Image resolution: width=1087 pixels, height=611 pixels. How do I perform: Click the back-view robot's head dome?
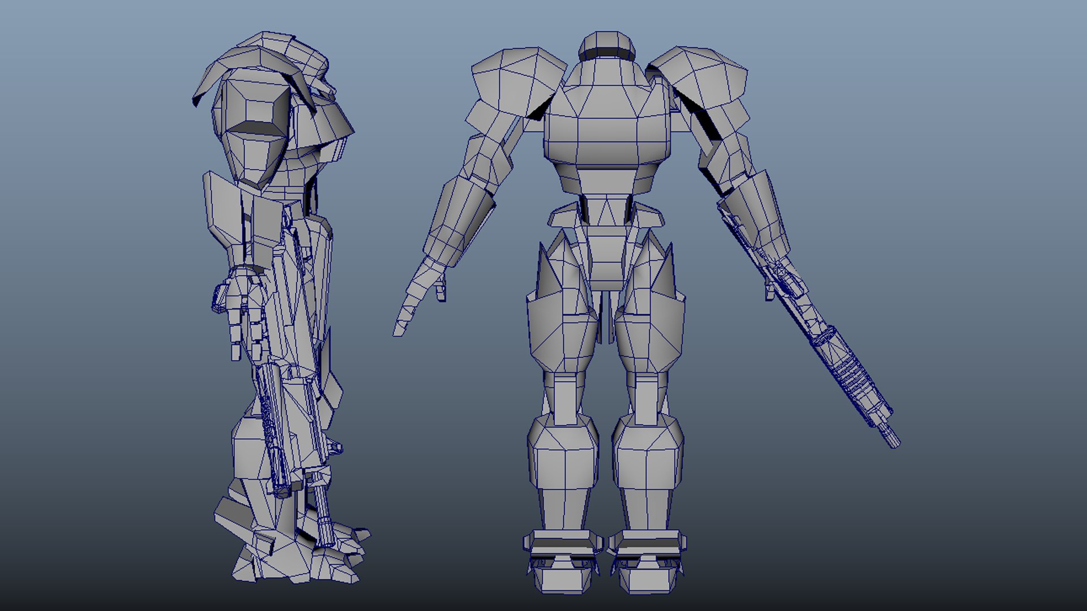[x=606, y=46]
